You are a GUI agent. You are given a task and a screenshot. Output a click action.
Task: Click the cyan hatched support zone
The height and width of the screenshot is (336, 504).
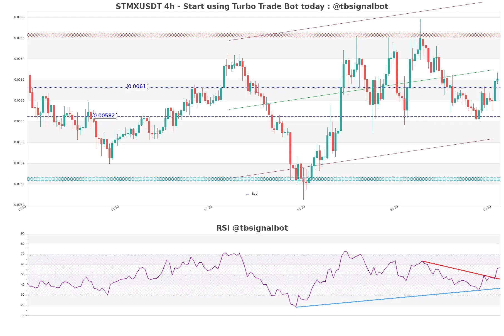264,179
